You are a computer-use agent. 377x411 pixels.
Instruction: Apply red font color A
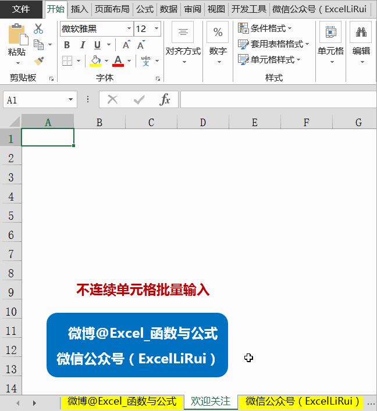(x=118, y=61)
